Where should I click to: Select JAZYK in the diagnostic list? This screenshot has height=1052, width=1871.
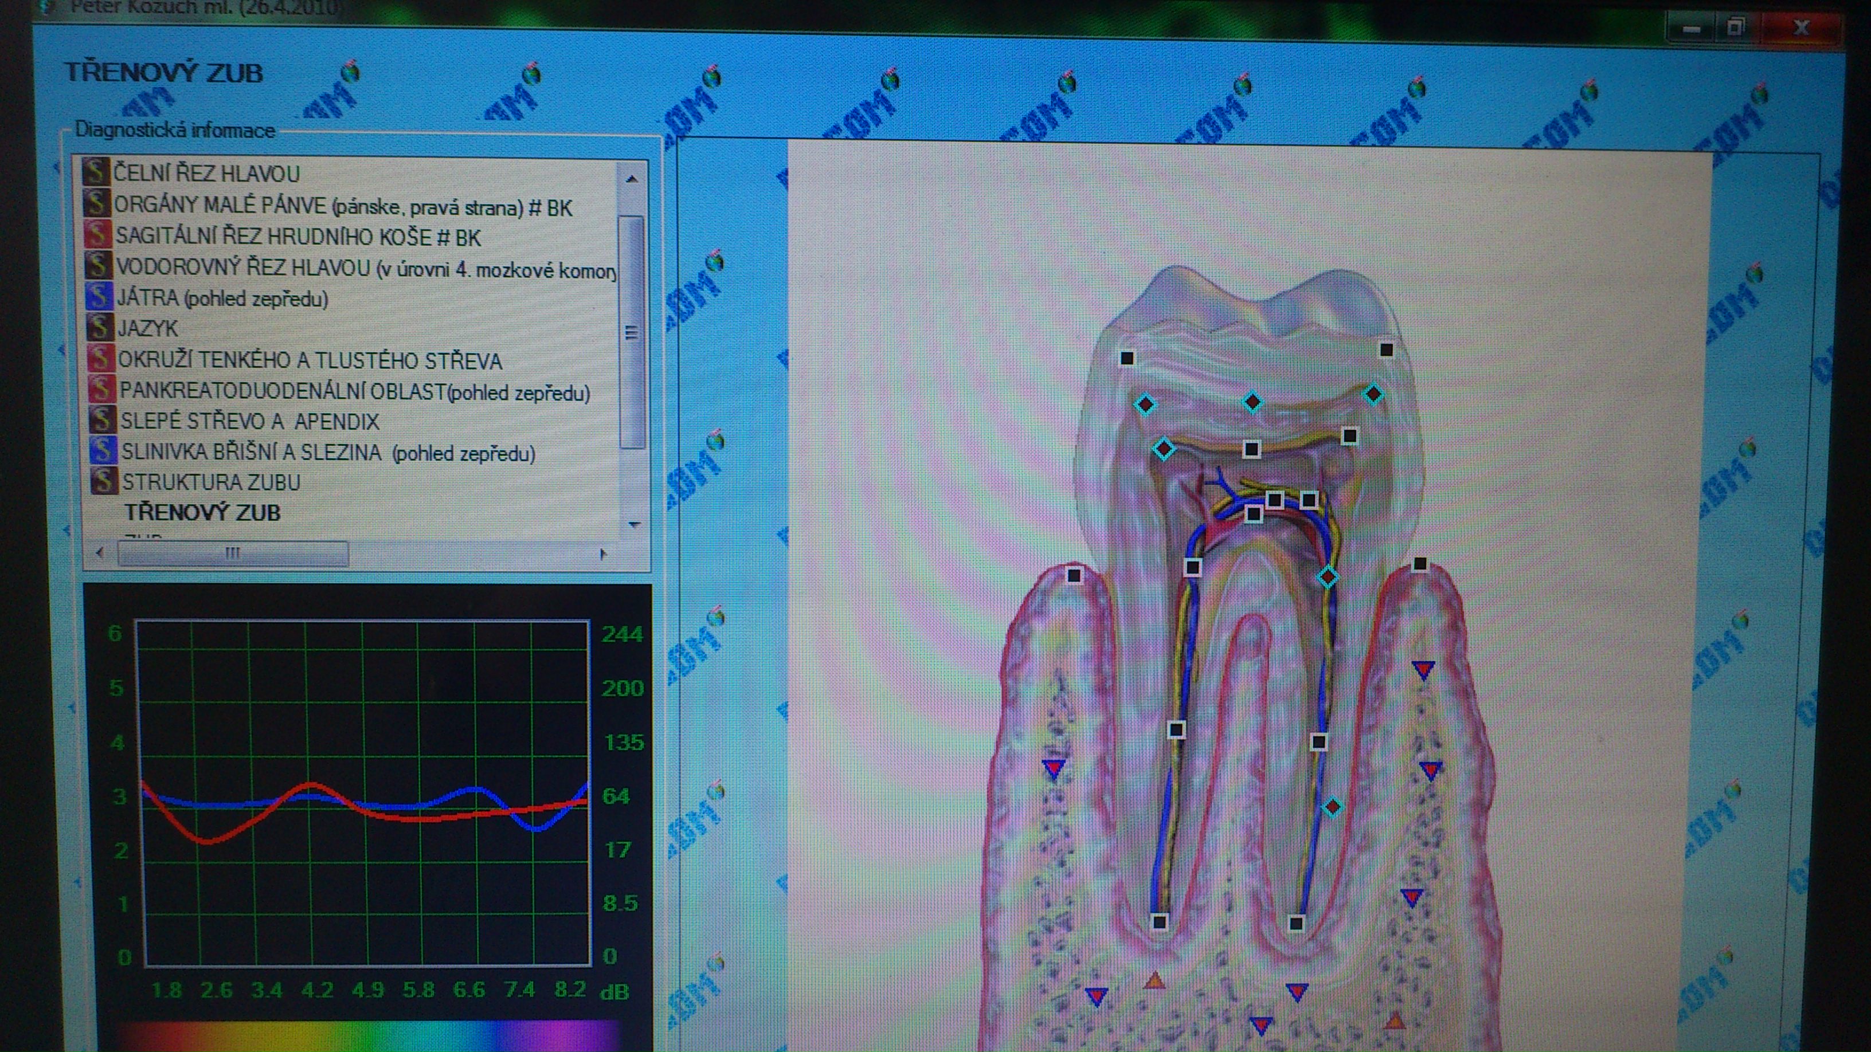pyautogui.click(x=147, y=328)
